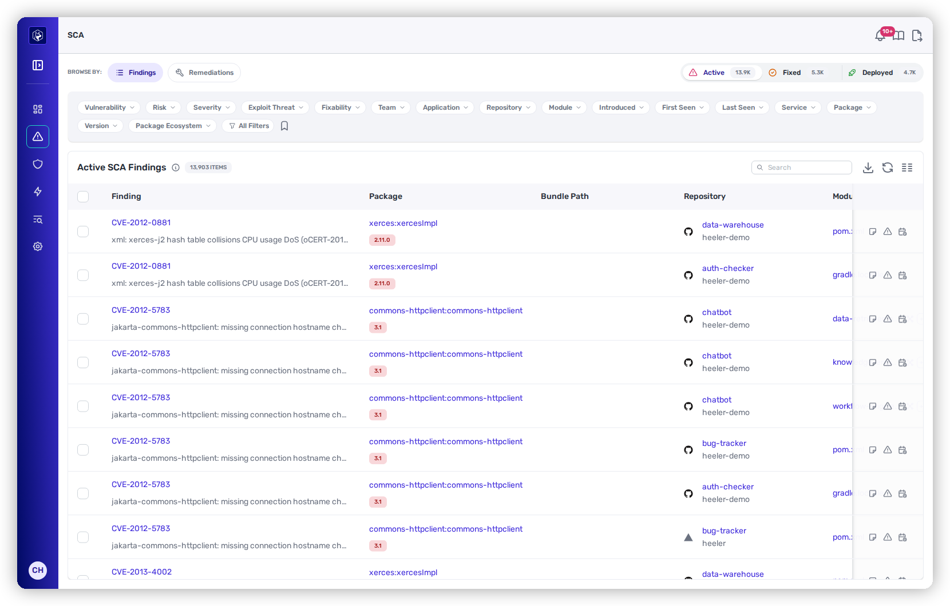This screenshot has width=950, height=606.
Task: Select the Active status tab
Action: 722,73
